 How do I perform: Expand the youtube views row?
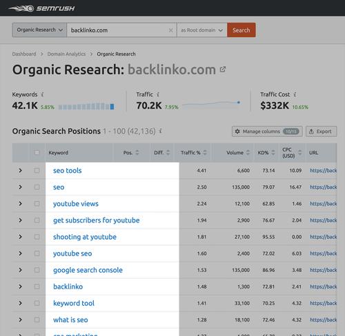(x=20, y=204)
